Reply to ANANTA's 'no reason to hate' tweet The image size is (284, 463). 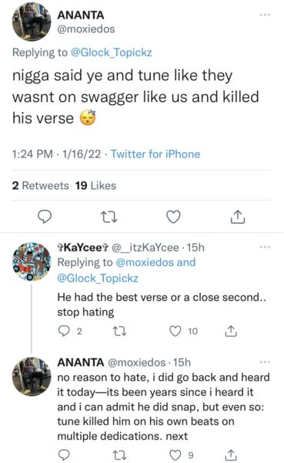(64, 455)
